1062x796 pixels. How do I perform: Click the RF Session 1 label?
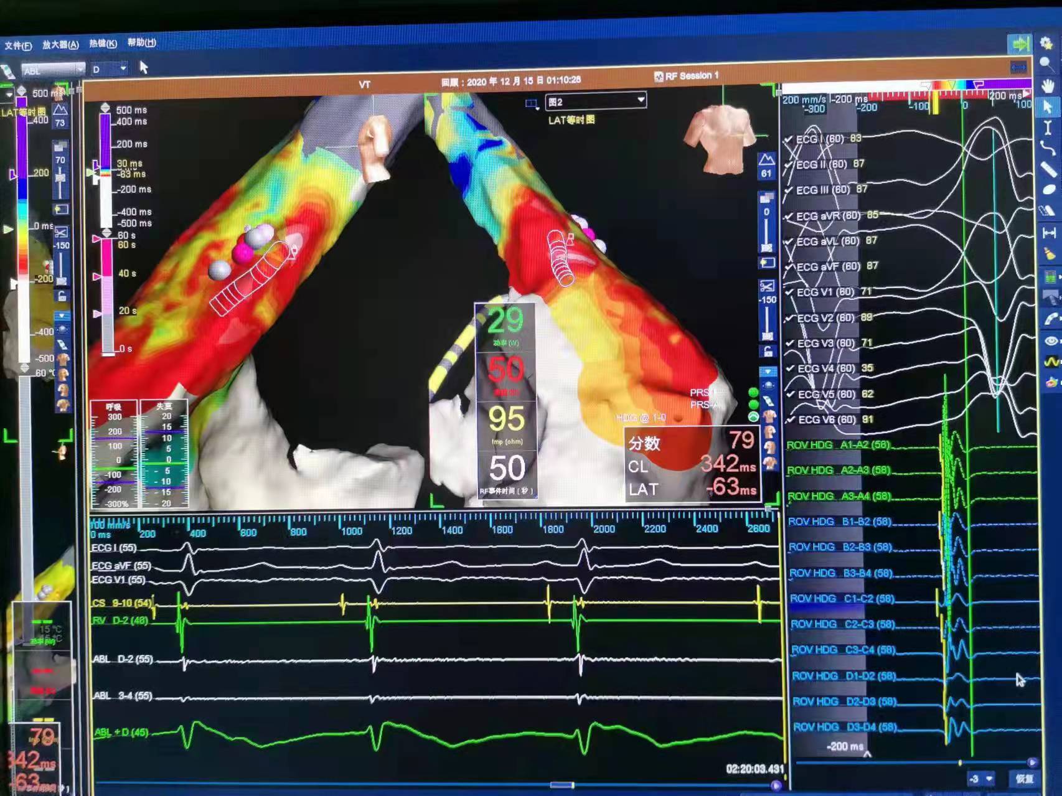click(x=691, y=76)
